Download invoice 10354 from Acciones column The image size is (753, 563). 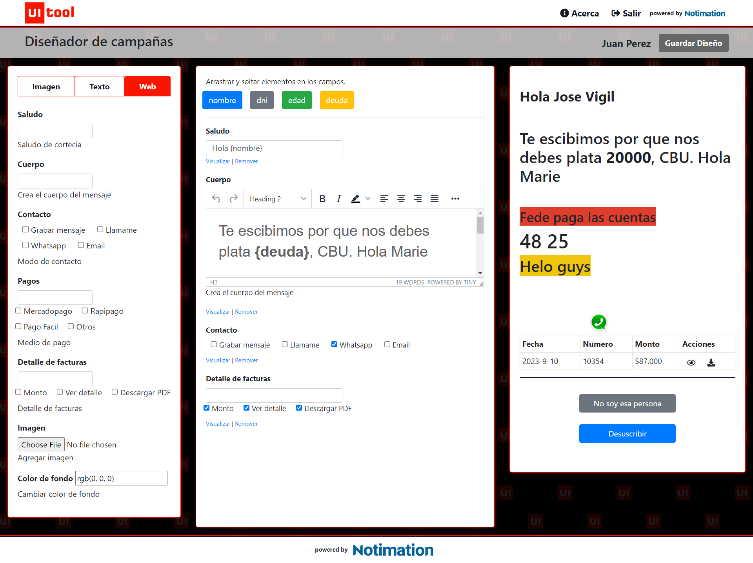(711, 362)
